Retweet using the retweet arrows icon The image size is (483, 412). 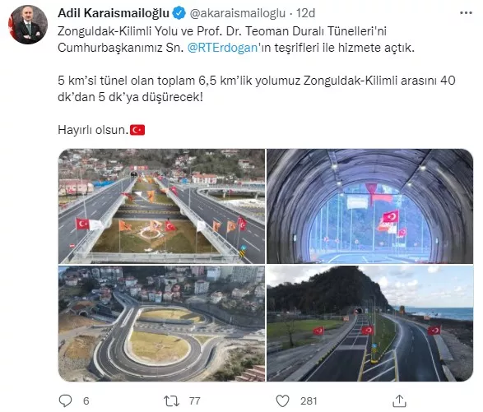(x=171, y=401)
